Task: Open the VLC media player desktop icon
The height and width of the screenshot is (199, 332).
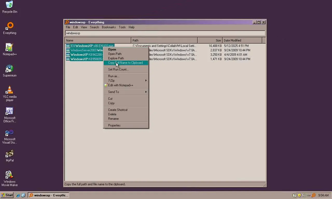Action: tap(10, 93)
